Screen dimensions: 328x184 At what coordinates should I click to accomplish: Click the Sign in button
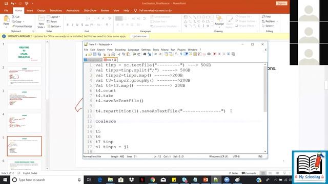coord(281,4)
